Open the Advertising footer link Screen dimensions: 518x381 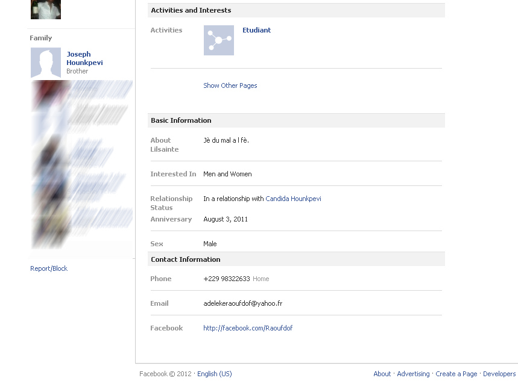pyautogui.click(x=413, y=374)
